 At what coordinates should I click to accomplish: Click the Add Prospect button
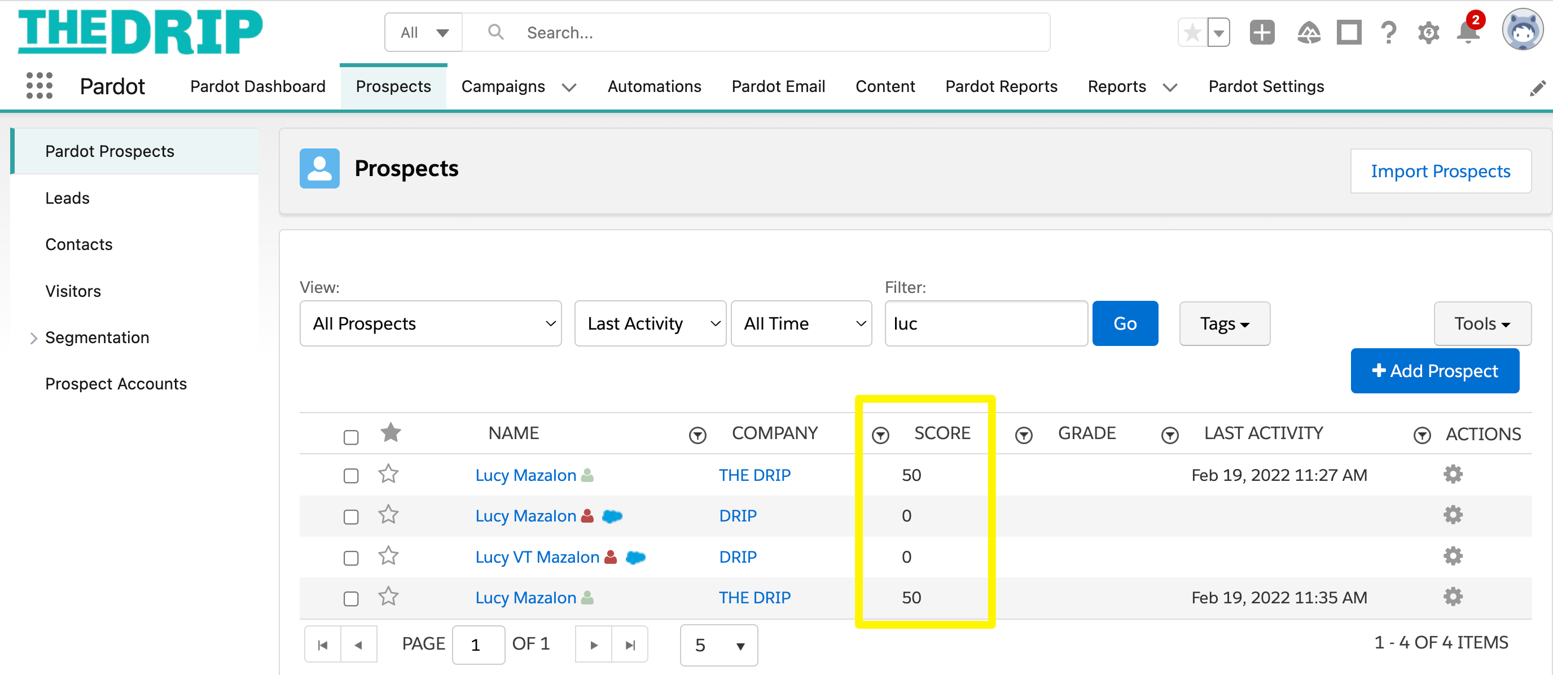click(x=1435, y=371)
